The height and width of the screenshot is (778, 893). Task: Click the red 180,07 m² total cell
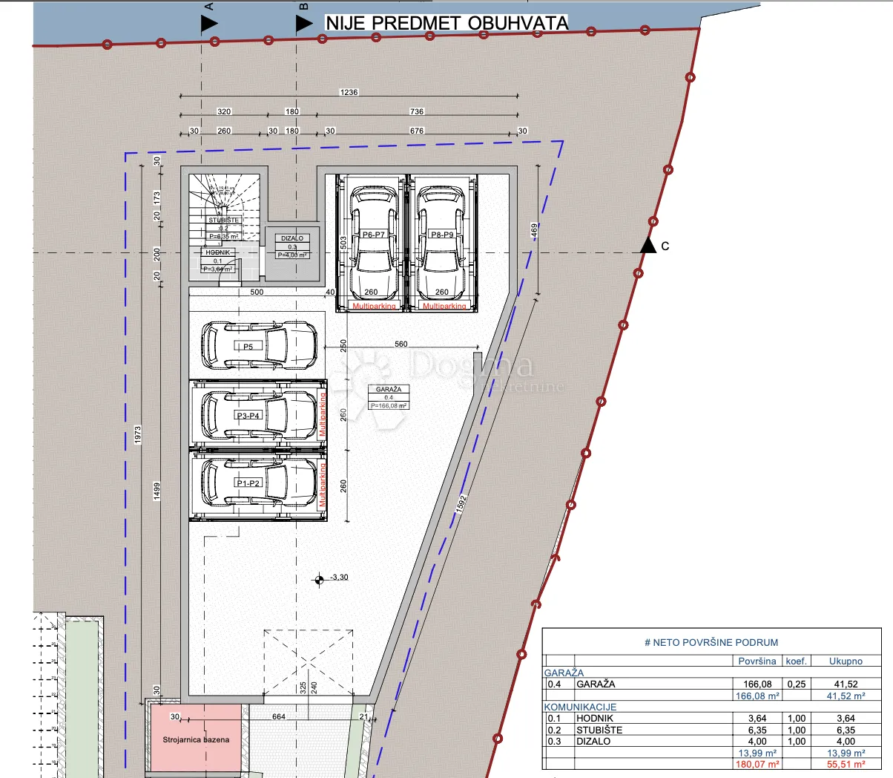(757, 764)
